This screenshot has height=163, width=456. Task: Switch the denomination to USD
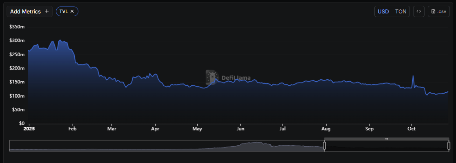click(x=383, y=11)
